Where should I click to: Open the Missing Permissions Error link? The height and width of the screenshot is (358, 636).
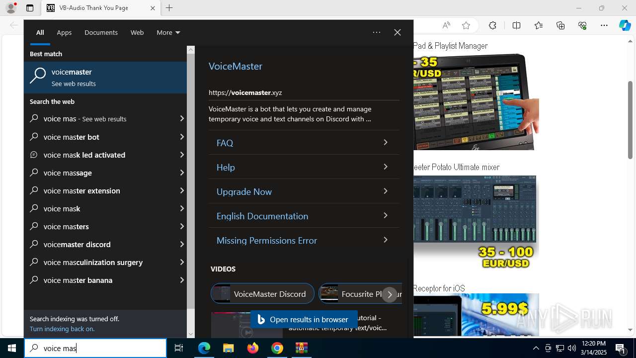click(x=304, y=240)
